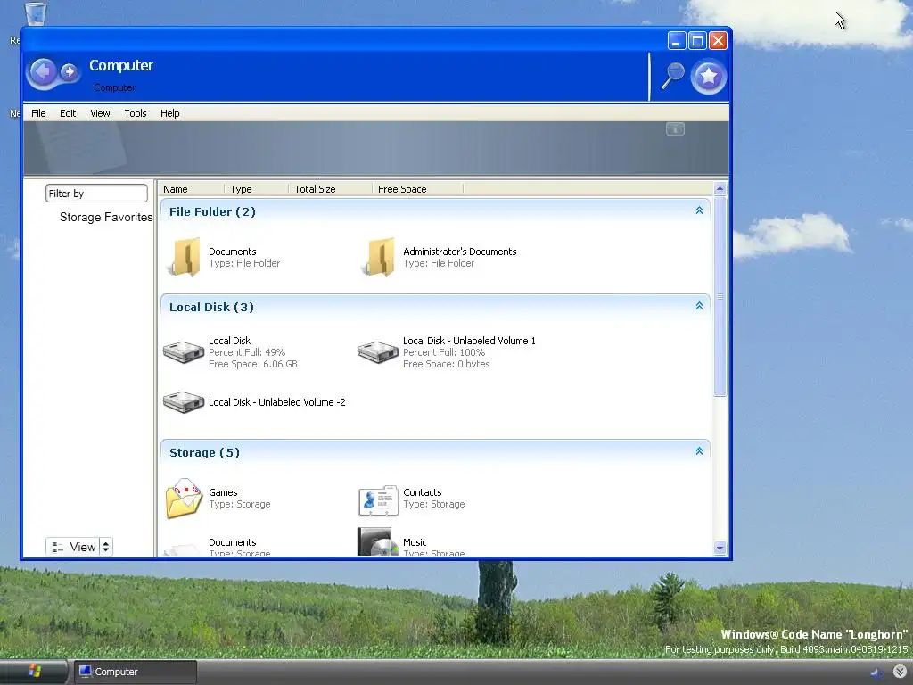Viewport: 913px width, 685px height.
Task: Go forward with the Forward arrow button
Action: click(69, 71)
